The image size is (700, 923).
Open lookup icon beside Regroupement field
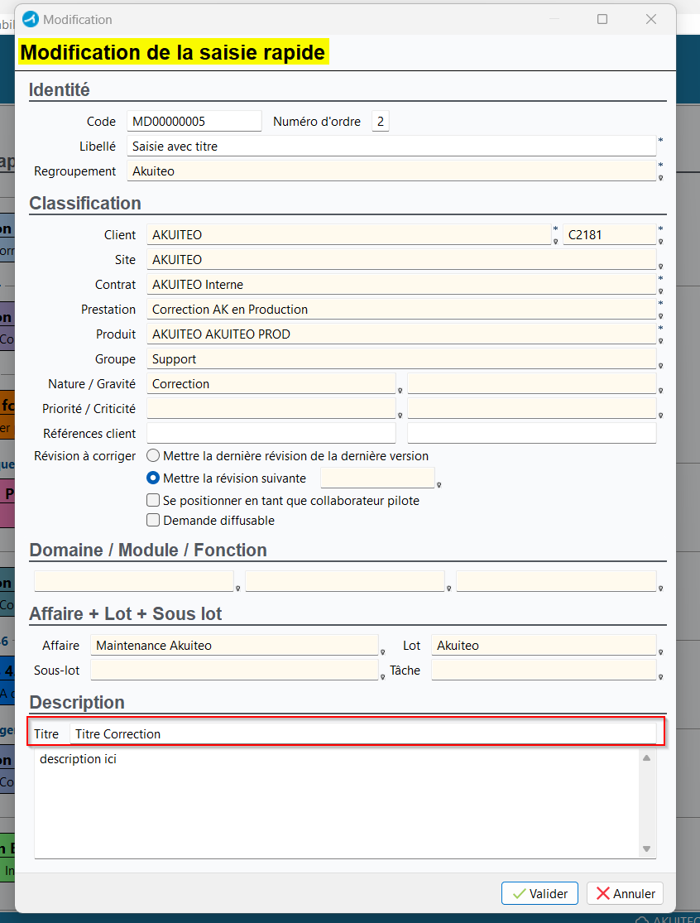(x=660, y=178)
